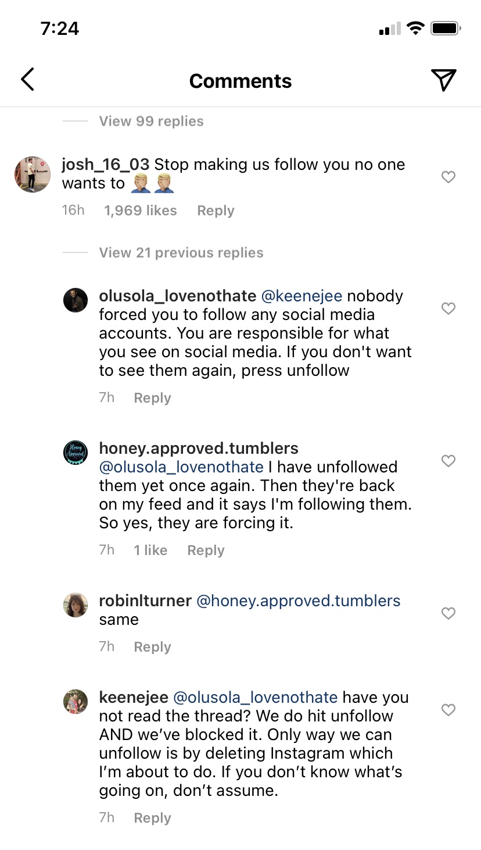
Task: Open the direct message paper plane icon
Action: click(x=443, y=80)
